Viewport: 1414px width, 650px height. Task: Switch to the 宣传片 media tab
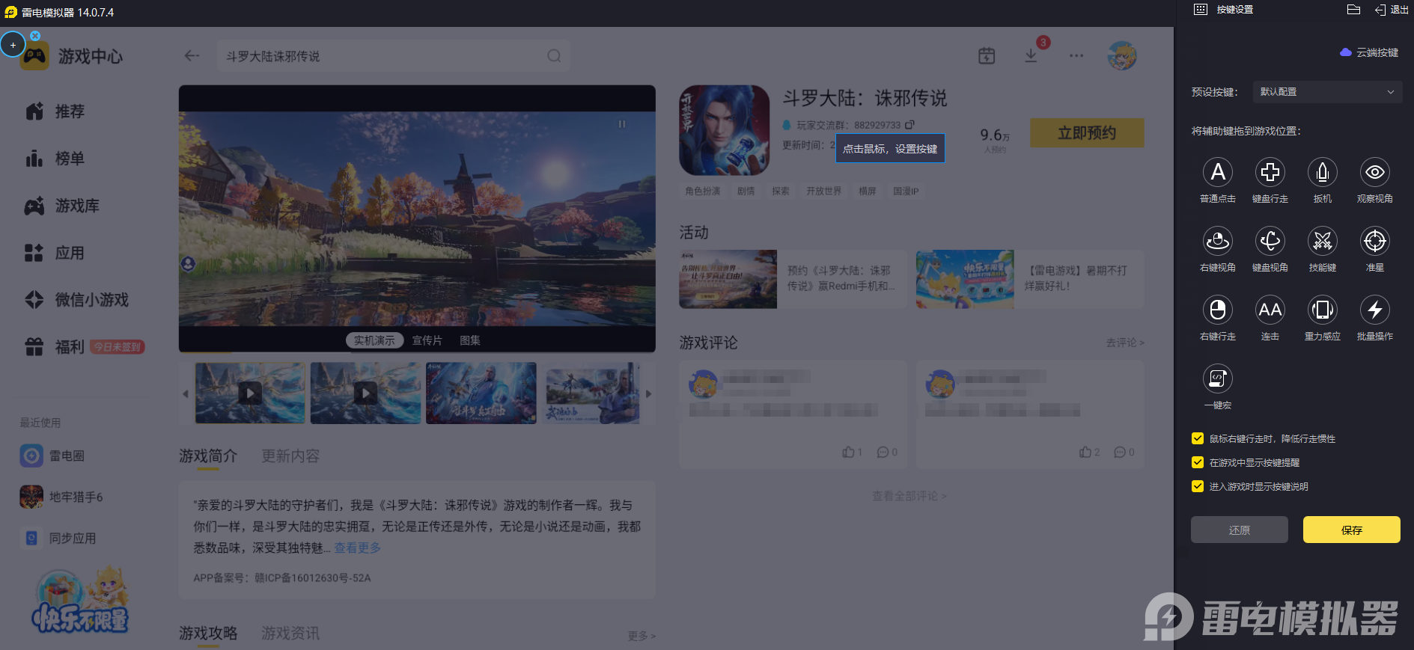pyautogui.click(x=427, y=340)
